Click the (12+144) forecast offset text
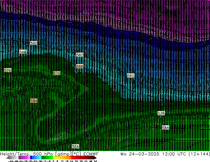 [199, 154]
